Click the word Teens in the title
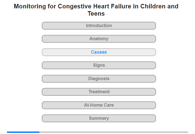Image resolution: width=195 pixels, height=134 pixels. click(96, 13)
